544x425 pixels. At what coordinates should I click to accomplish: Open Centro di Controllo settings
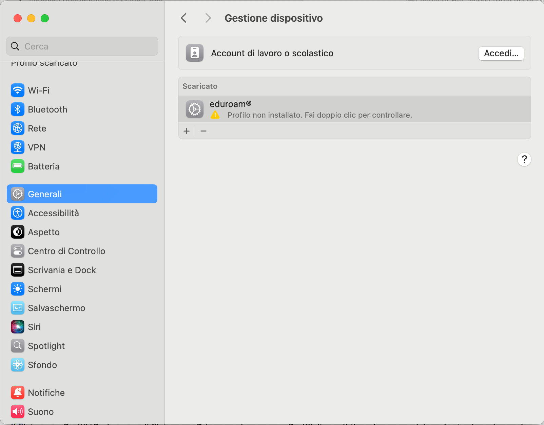point(66,251)
